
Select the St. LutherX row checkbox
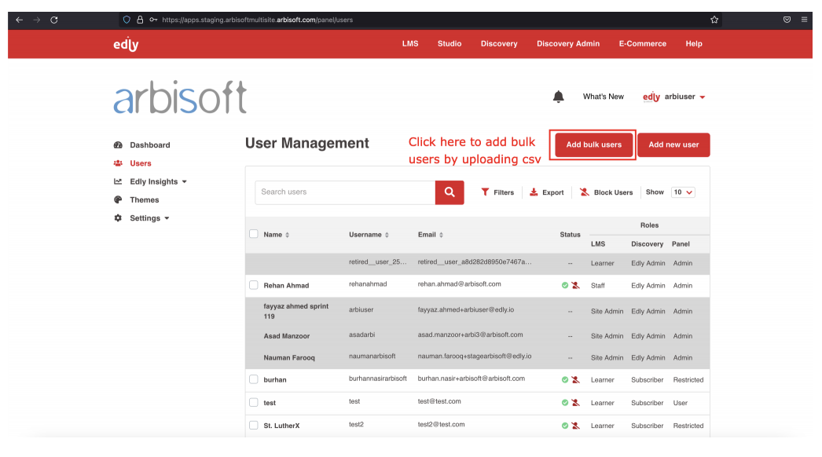[254, 426]
